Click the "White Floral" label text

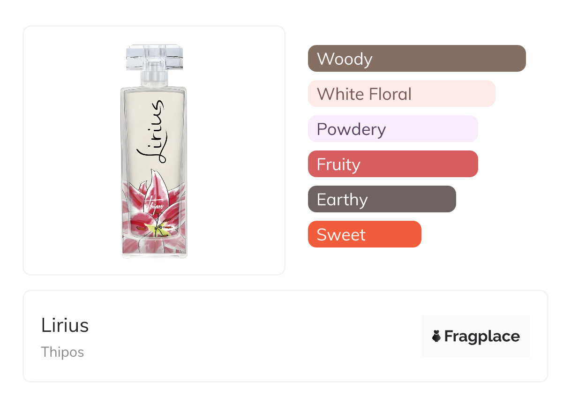point(364,94)
